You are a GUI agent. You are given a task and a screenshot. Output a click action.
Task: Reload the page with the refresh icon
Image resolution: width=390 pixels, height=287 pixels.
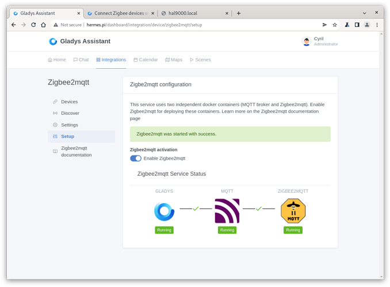[33, 25]
